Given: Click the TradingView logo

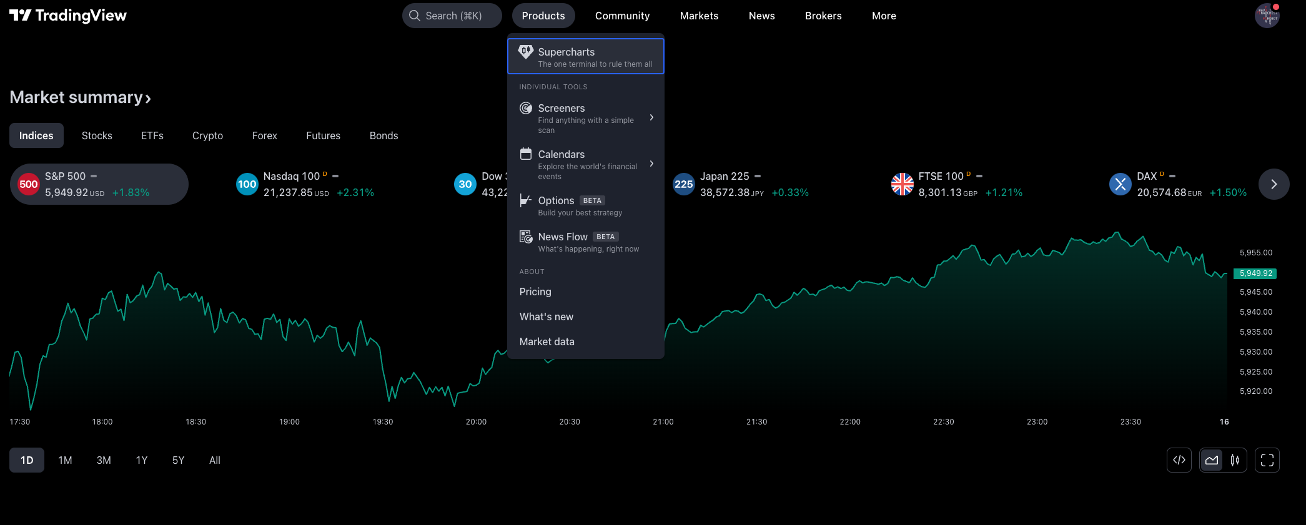Looking at the screenshot, I should pos(68,16).
